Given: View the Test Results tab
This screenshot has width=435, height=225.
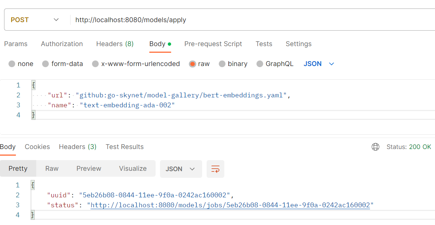Looking at the screenshot, I should click(x=125, y=147).
